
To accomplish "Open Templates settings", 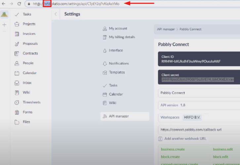I will tap(117, 72).
